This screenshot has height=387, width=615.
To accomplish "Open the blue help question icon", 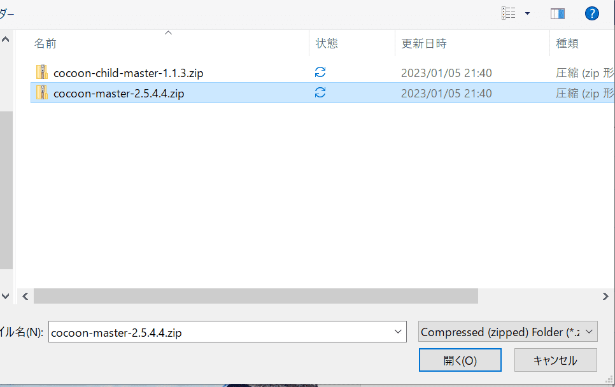I will (592, 13).
